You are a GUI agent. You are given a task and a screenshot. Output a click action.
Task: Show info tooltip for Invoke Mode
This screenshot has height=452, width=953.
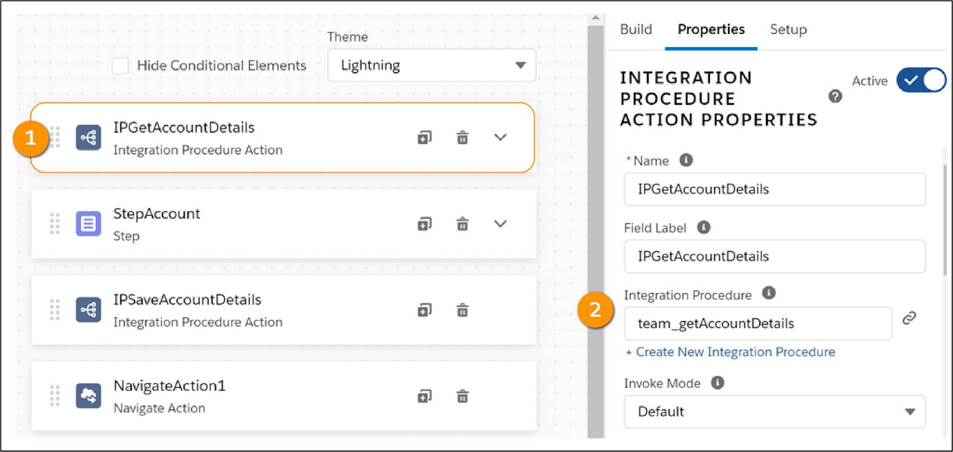pyautogui.click(x=718, y=383)
